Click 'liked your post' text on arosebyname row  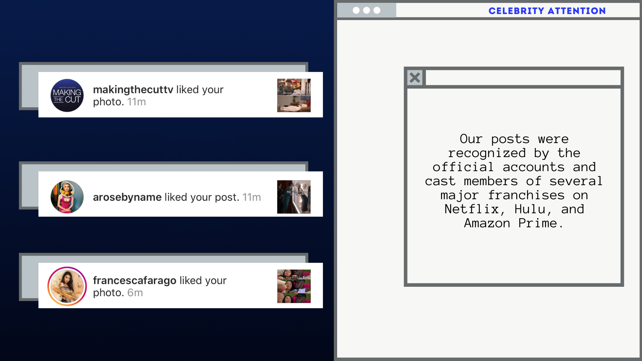pyautogui.click(x=202, y=197)
